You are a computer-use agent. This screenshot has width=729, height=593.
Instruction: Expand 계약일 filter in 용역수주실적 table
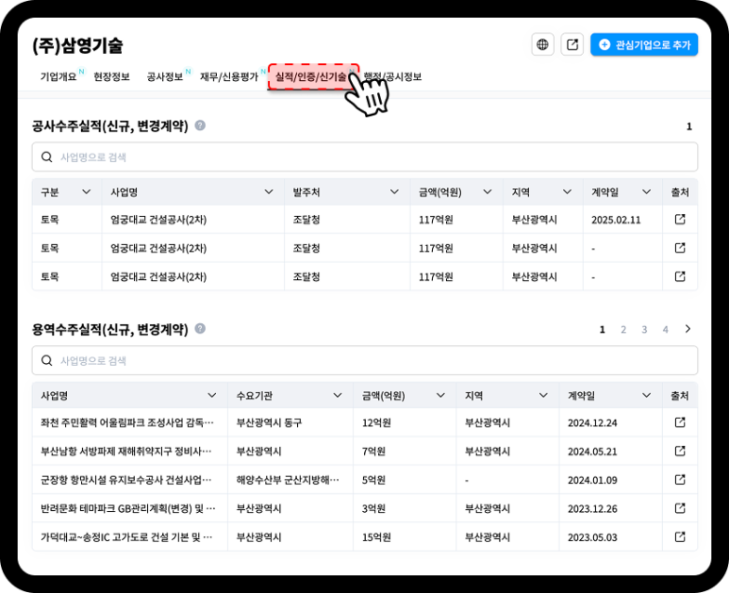pos(646,395)
